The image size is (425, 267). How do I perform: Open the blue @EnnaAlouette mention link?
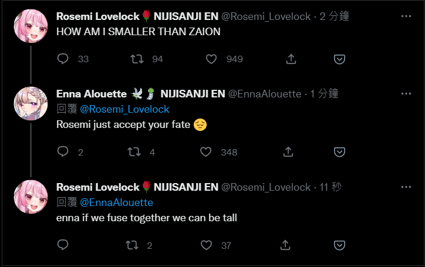coord(116,202)
